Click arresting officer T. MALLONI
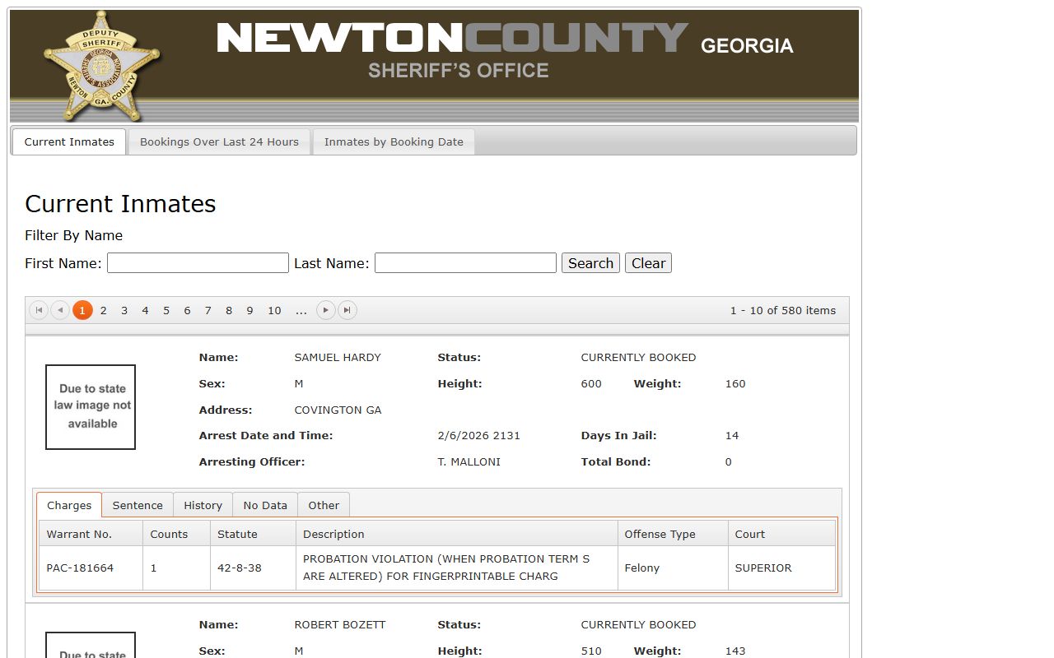This screenshot has height=658, width=1054. pos(469,462)
